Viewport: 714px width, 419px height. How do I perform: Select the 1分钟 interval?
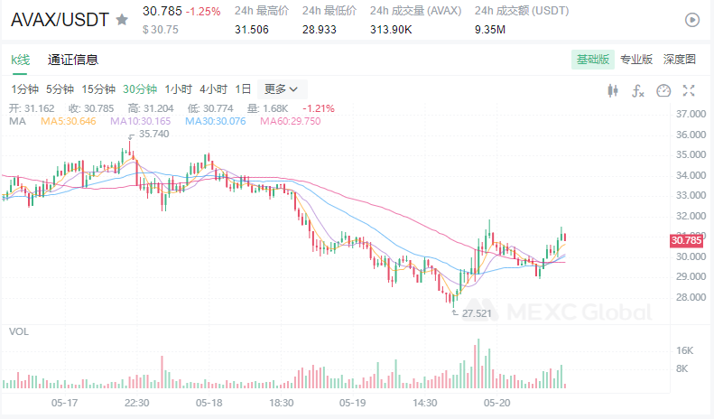tap(25, 89)
